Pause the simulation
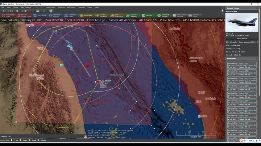 [17, 11]
